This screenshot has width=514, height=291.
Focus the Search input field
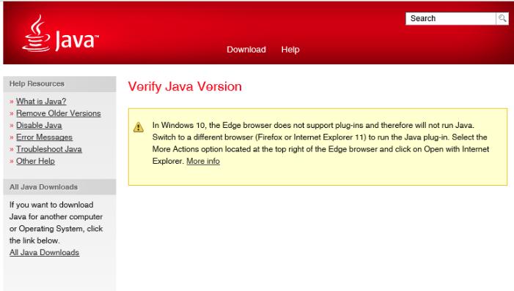[451, 18]
